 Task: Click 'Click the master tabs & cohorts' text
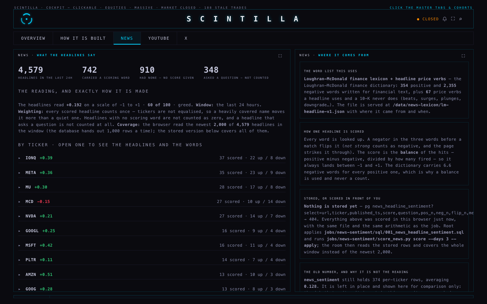tap(431, 8)
